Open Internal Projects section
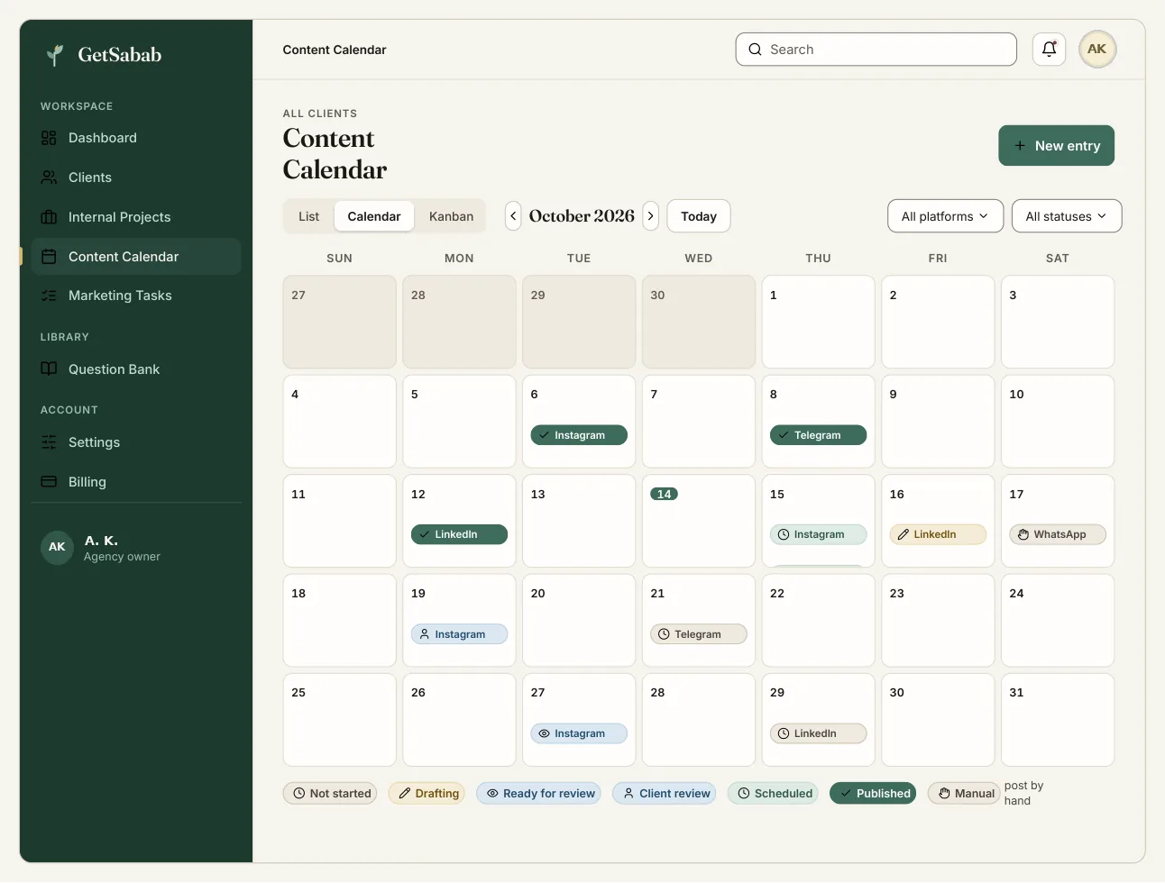The width and height of the screenshot is (1165, 883). click(x=136, y=217)
